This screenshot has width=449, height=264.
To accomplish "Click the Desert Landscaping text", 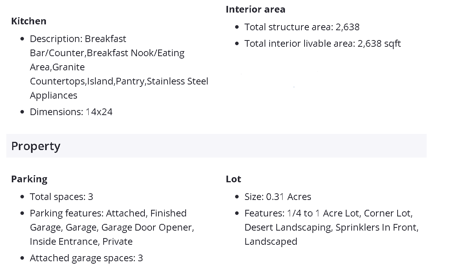I will tap(288, 227).
